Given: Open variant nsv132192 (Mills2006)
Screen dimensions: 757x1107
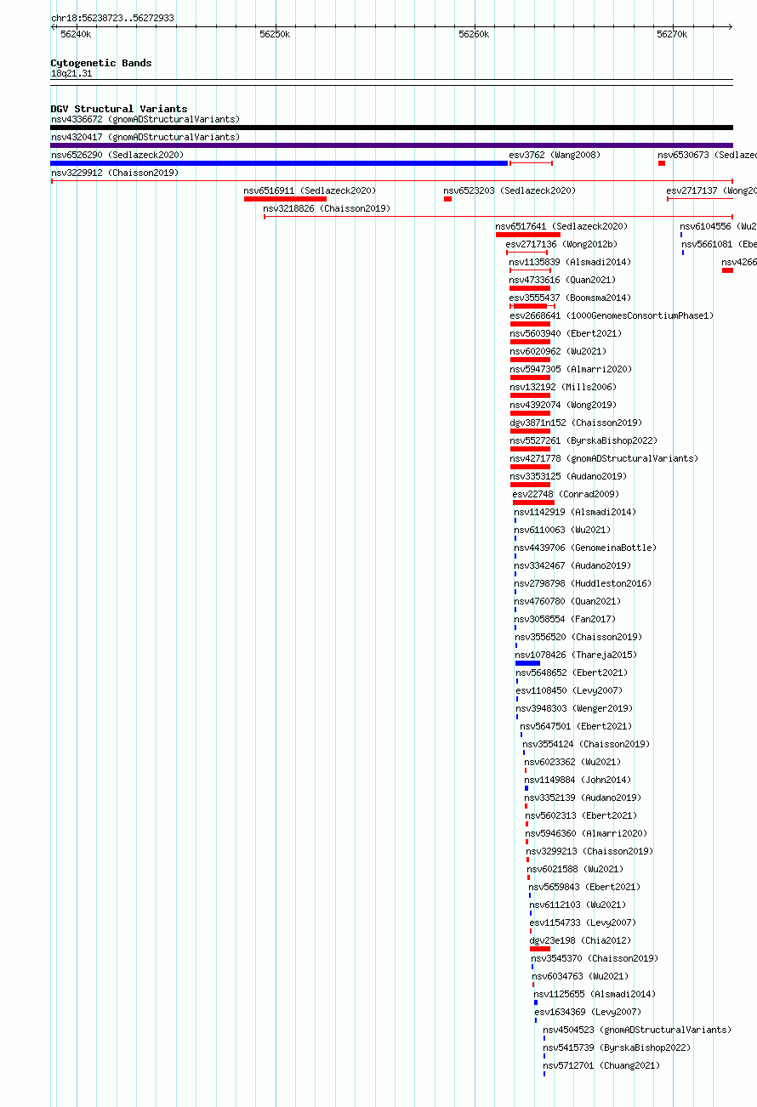Looking at the screenshot, I should tap(563, 387).
